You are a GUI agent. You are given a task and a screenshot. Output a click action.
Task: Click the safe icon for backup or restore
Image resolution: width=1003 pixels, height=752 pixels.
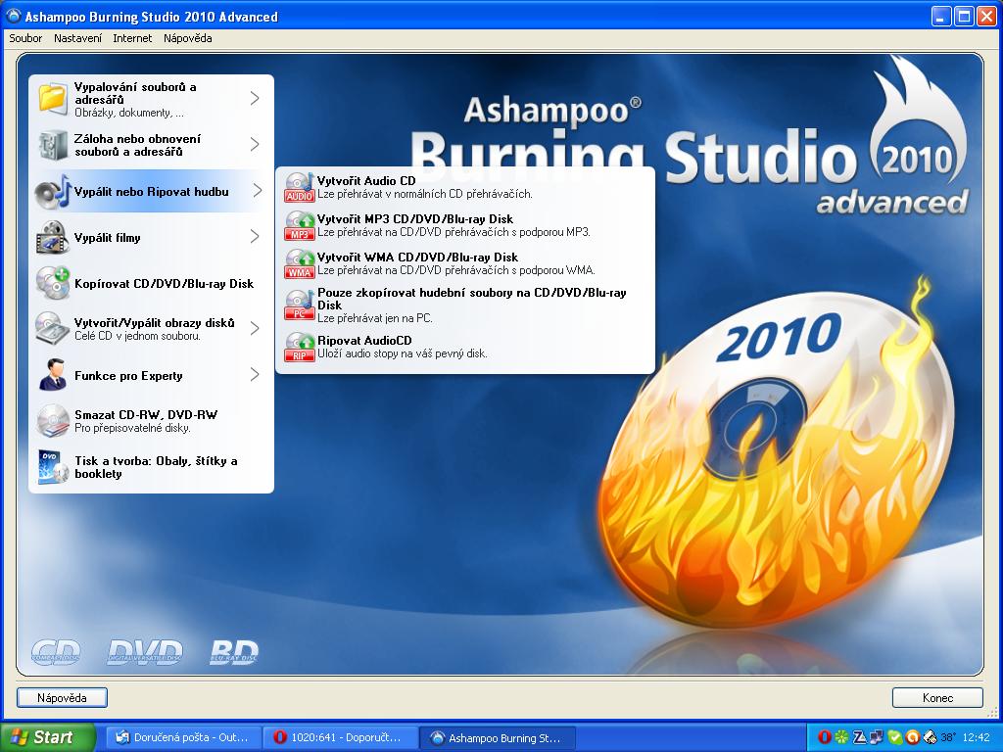(x=53, y=145)
